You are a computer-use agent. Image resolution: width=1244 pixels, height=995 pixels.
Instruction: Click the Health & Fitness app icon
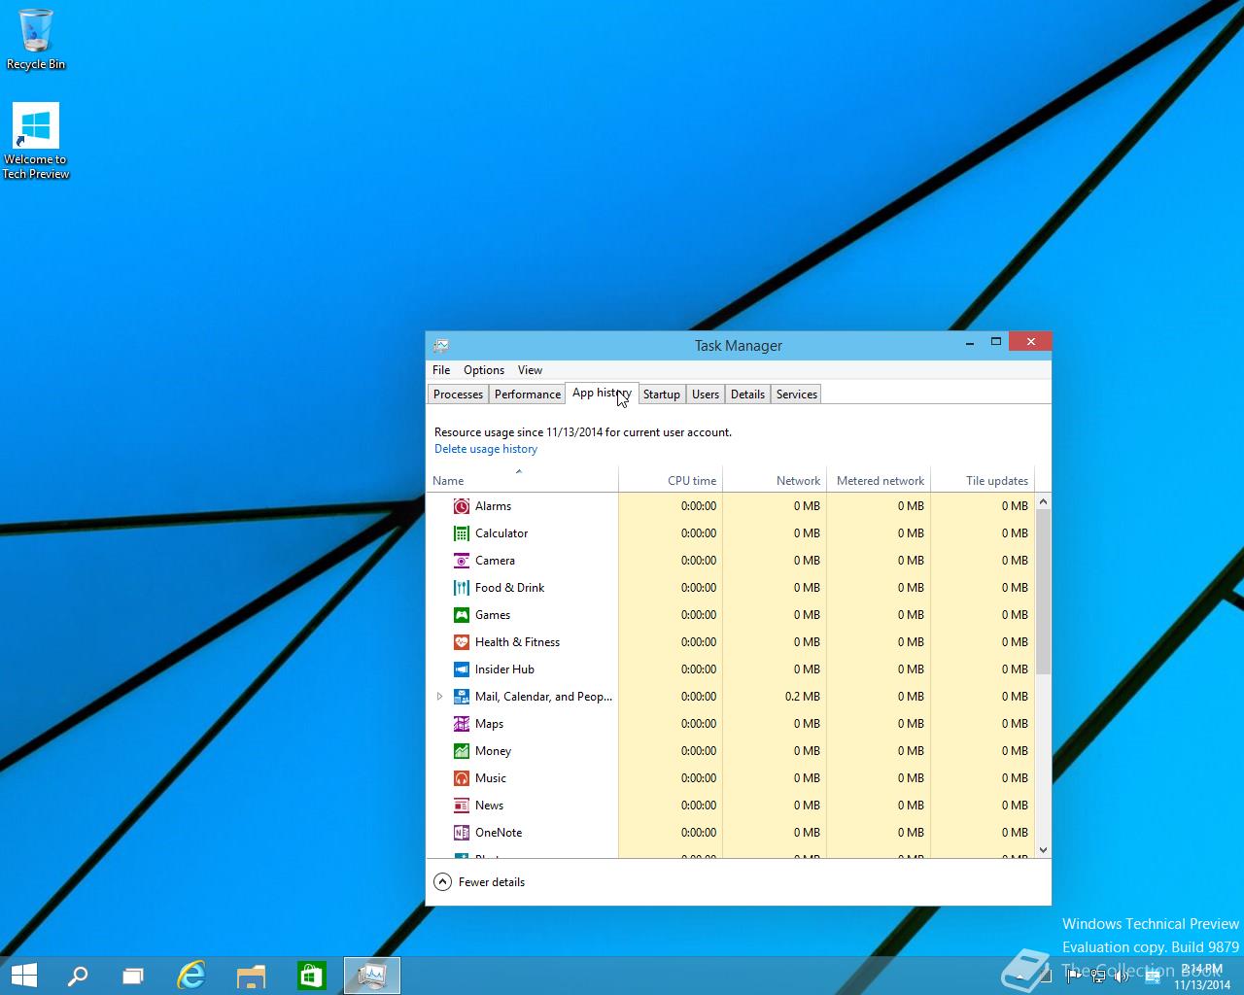tap(462, 642)
